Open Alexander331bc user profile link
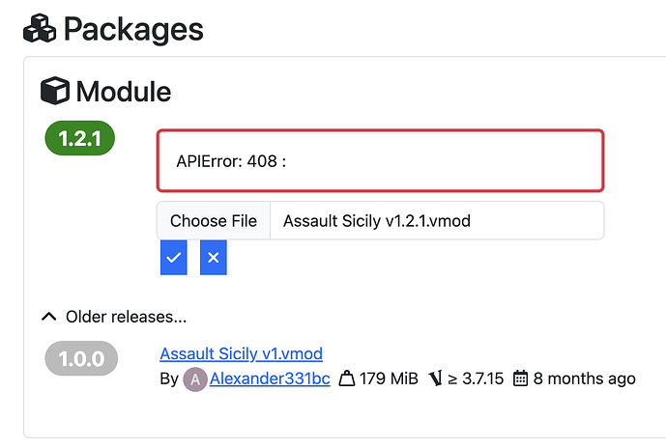 pyautogui.click(x=270, y=378)
